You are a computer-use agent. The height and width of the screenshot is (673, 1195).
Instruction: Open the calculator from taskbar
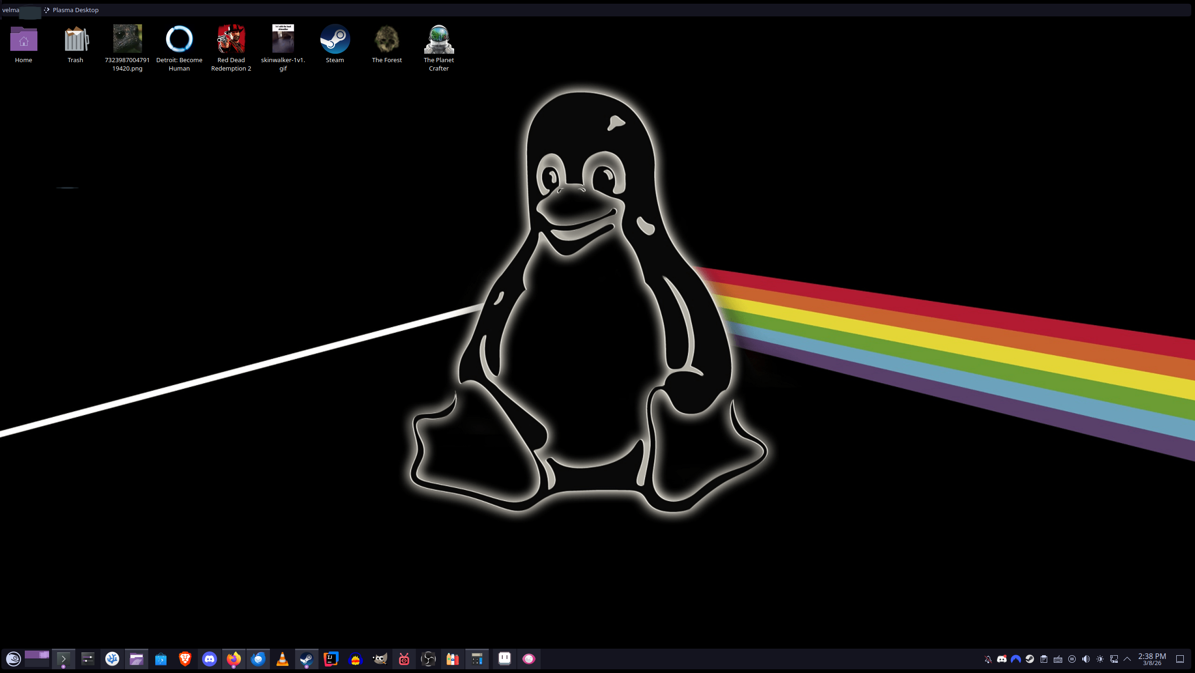coord(477,659)
